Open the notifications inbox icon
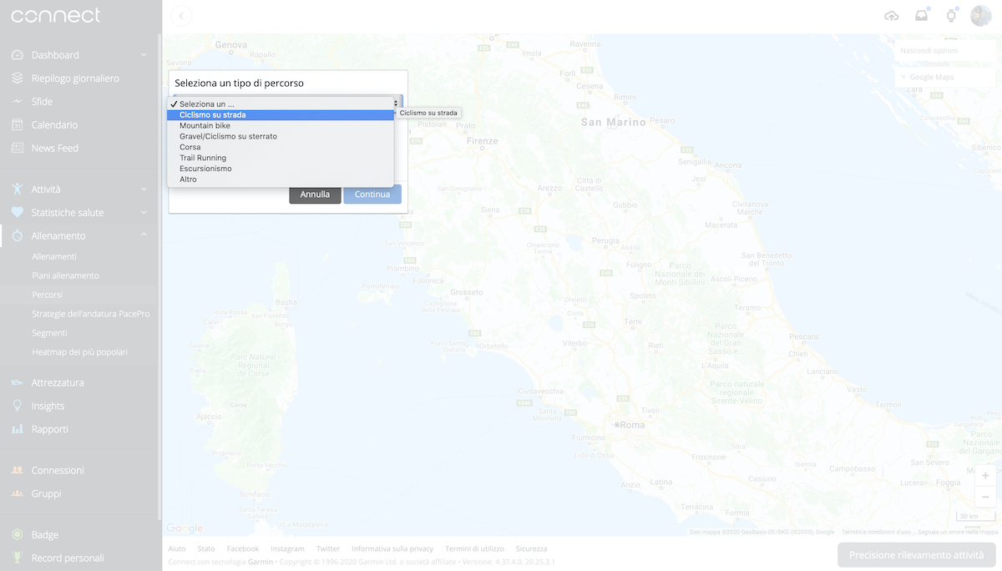 click(921, 16)
